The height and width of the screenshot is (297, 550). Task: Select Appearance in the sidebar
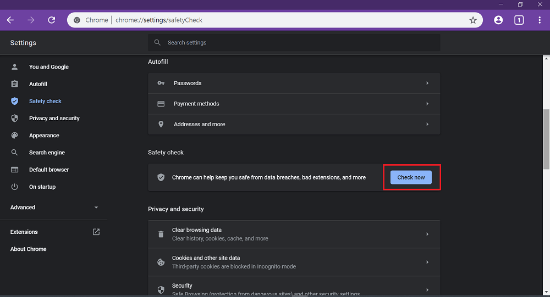tap(44, 136)
